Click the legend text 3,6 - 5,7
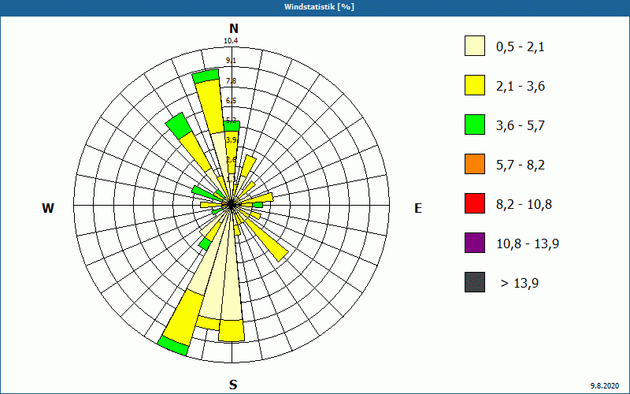630x394 pixels. coord(521,126)
